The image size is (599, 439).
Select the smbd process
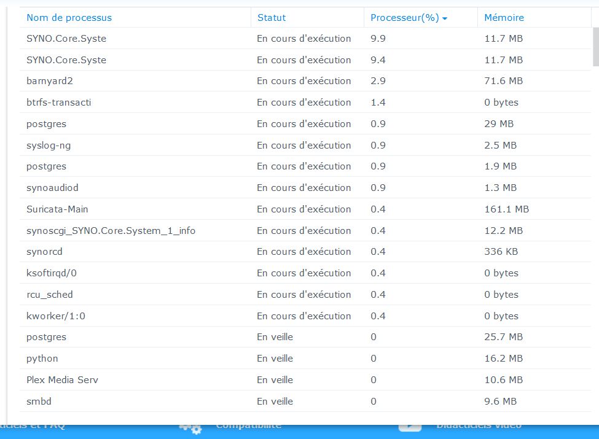(305, 401)
